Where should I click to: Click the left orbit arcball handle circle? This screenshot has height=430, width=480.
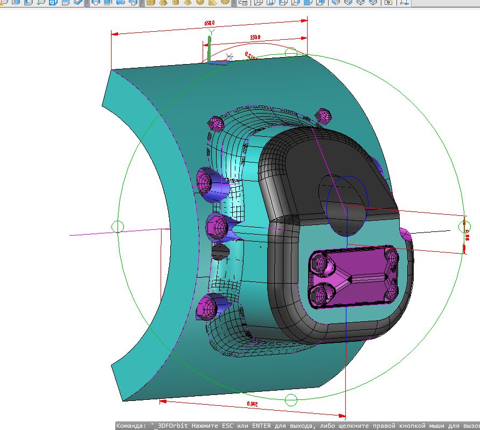point(117,227)
